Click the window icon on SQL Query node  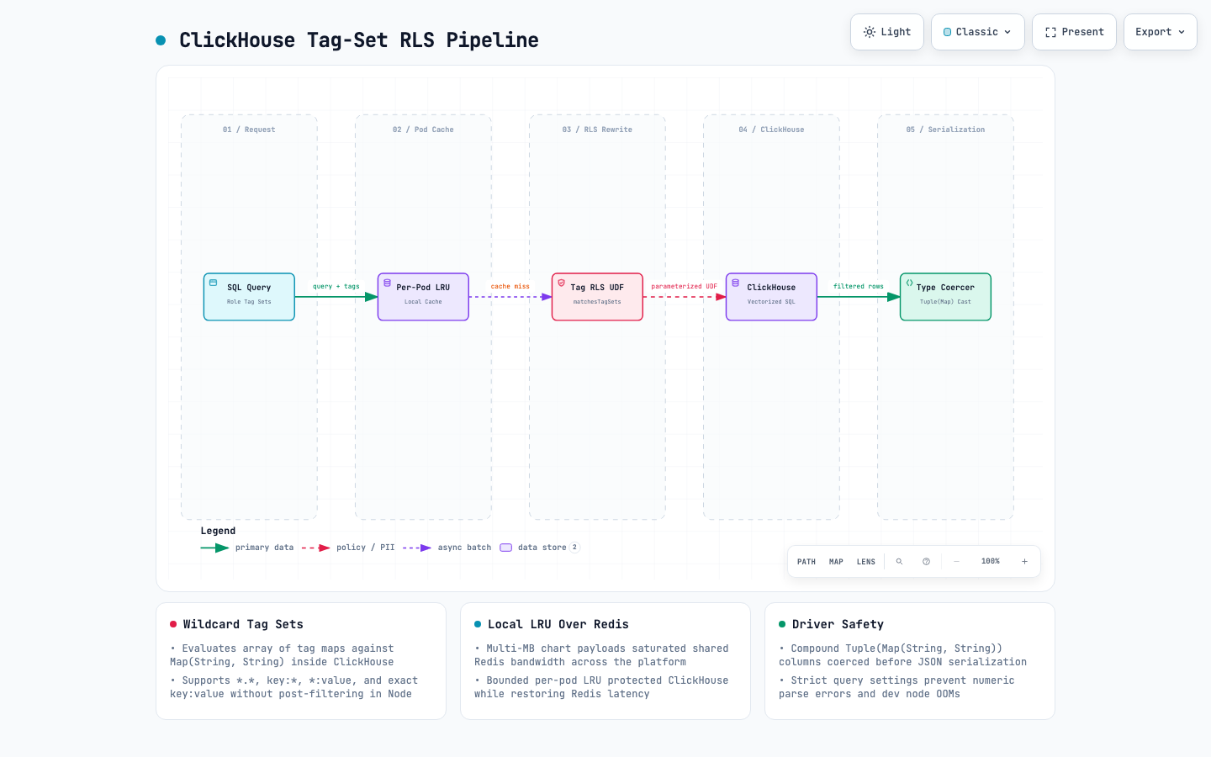(213, 283)
